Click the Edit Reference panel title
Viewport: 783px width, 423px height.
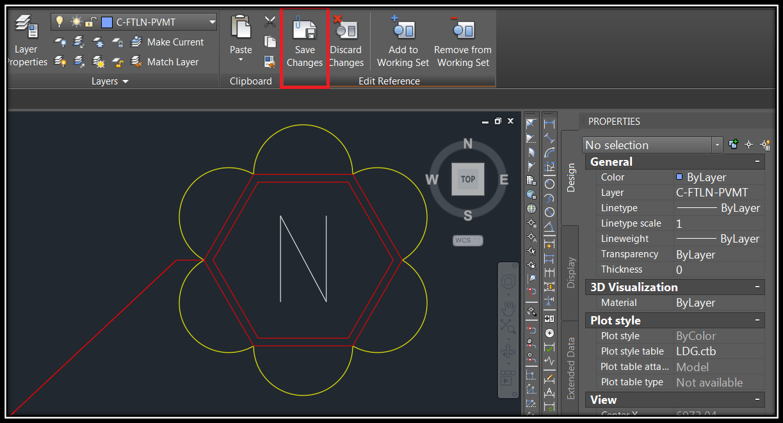pyautogui.click(x=389, y=81)
